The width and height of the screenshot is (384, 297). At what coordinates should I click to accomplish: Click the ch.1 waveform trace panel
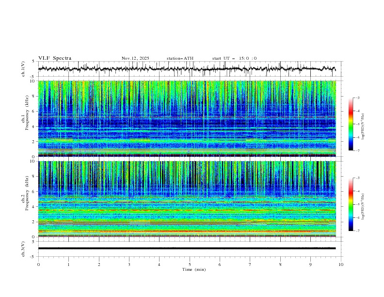click(189, 69)
